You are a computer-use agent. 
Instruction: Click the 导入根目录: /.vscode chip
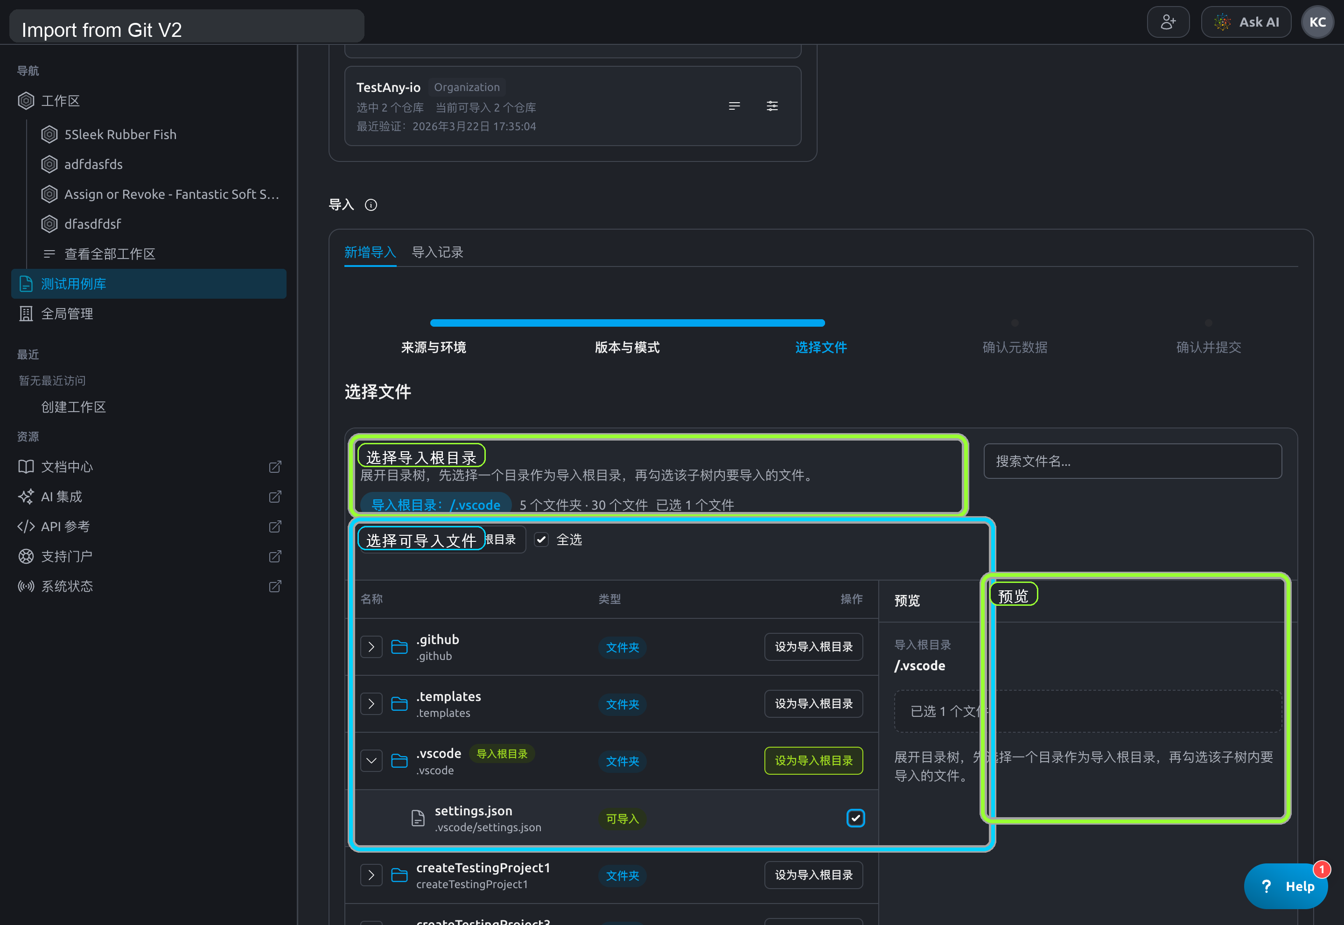pos(436,505)
